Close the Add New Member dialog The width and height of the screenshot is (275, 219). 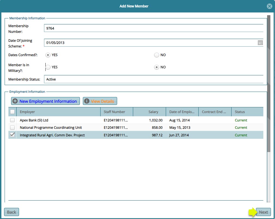coord(269,6)
